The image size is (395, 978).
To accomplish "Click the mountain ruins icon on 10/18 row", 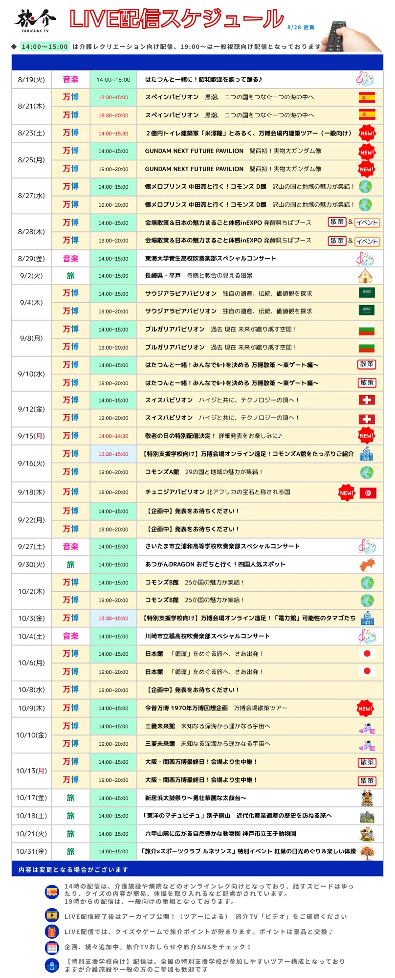I will (367, 816).
